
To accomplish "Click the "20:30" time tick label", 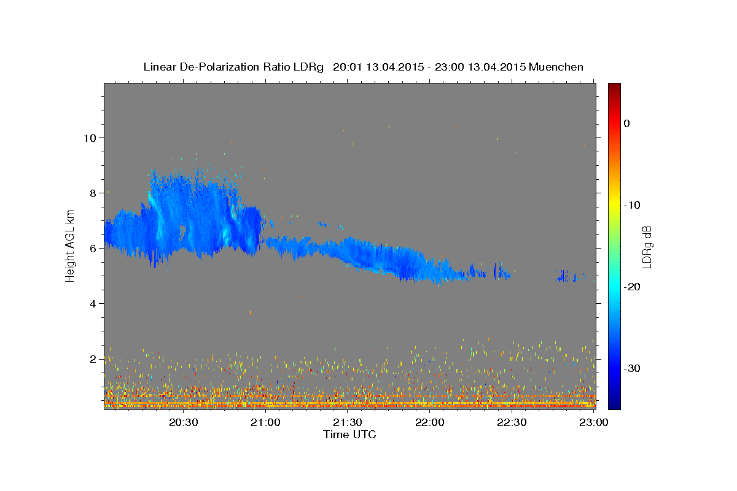I will point(184,422).
